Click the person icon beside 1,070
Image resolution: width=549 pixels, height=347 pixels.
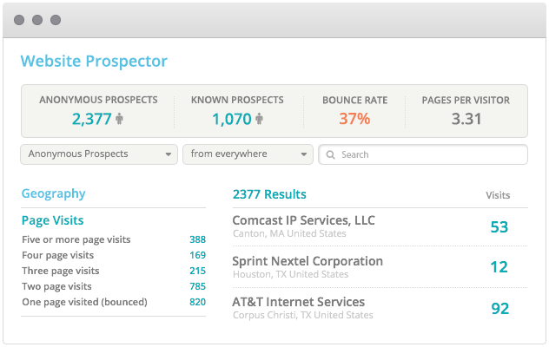pos(259,119)
